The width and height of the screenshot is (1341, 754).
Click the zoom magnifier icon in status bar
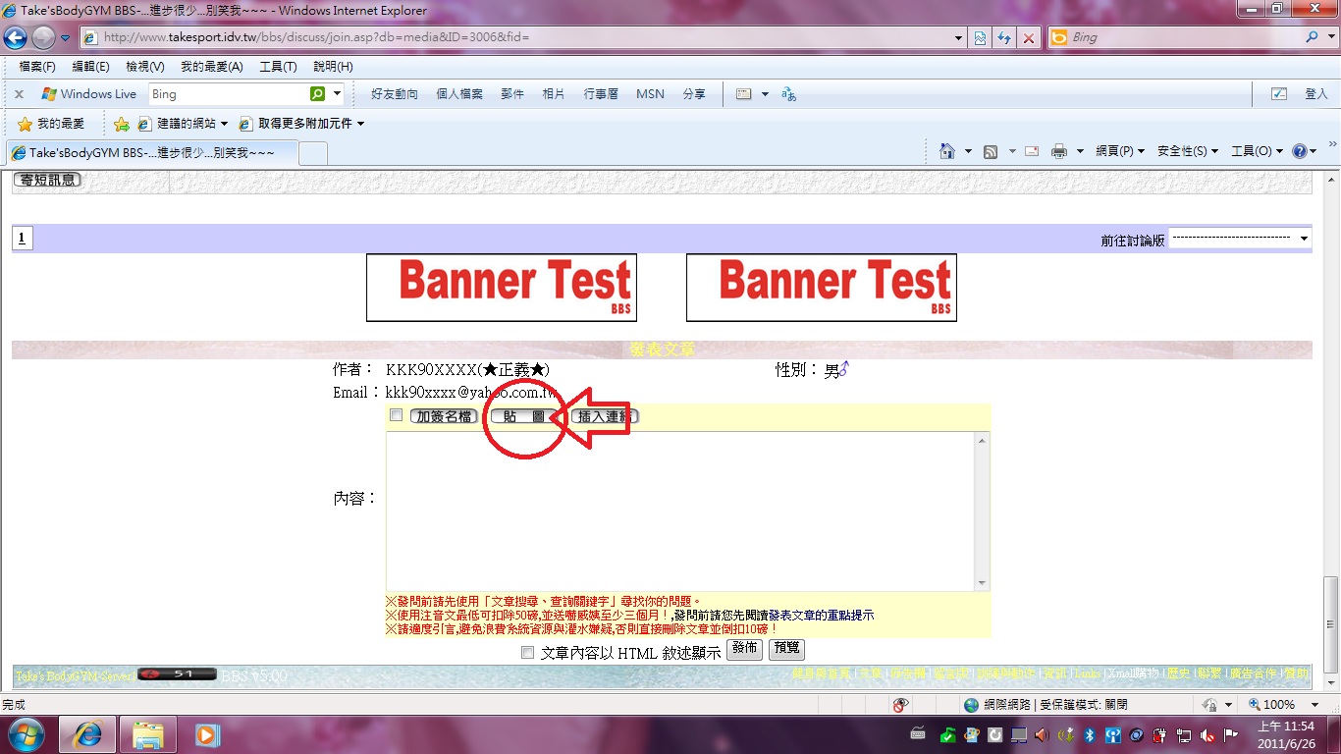pyautogui.click(x=1255, y=705)
